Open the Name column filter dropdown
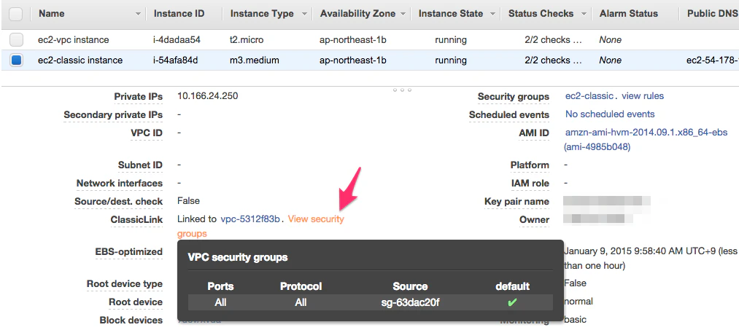The width and height of the screenshot is (739, 330). [x=138, y=14]
